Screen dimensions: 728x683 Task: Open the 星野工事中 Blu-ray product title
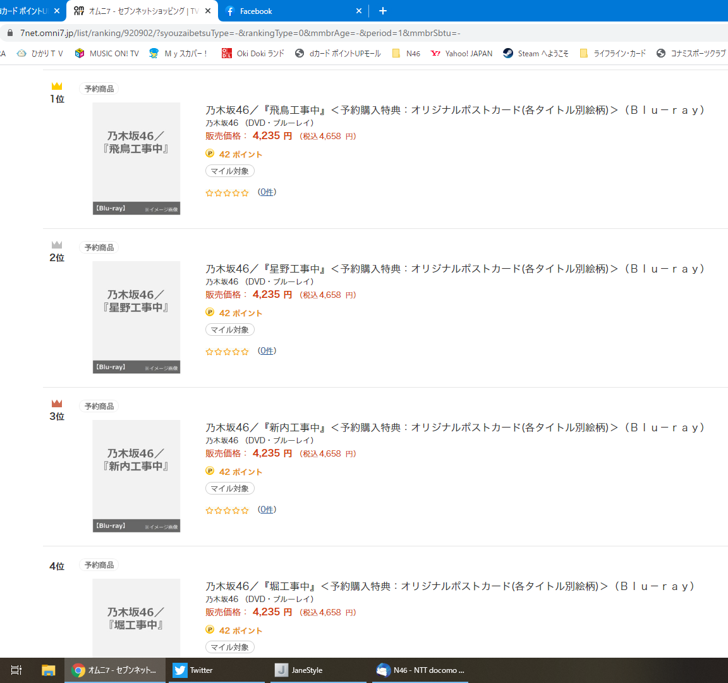pyautogui.click(x=455, y=269)
